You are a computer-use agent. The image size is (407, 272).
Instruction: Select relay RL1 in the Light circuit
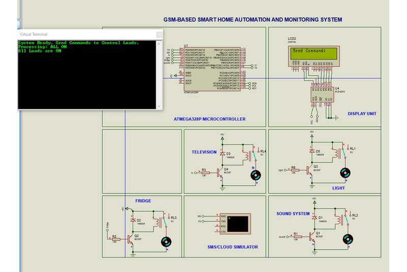coord(339,153)
